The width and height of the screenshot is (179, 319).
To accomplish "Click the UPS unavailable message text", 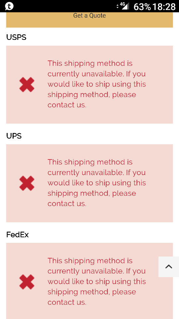I will click(x=97, y=183).
